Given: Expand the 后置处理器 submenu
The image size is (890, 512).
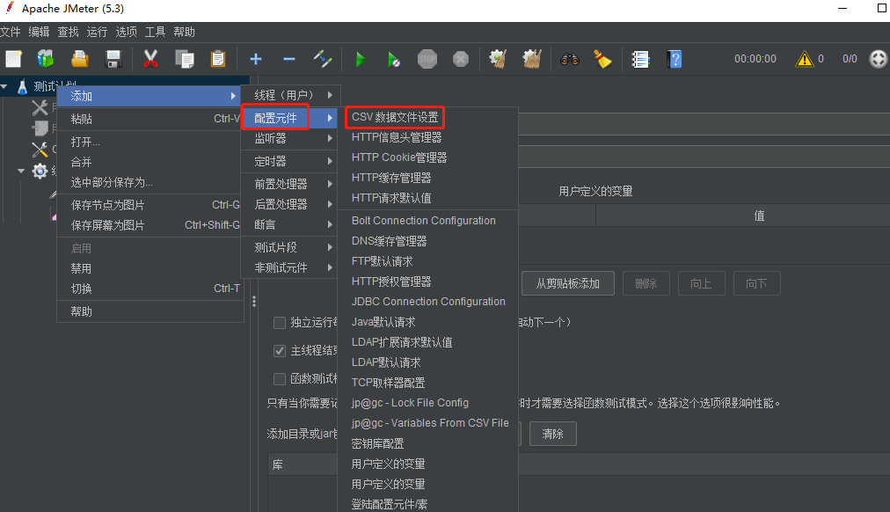Looking at the screenshot, I should click(291, 204).
